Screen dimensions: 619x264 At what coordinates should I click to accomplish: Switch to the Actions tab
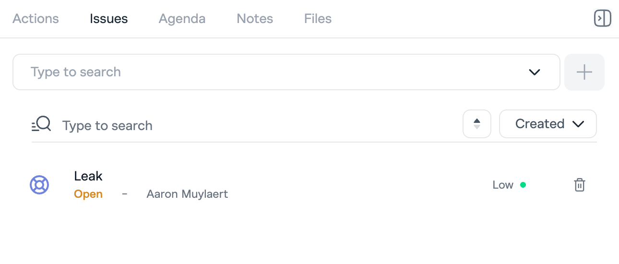click(36, 19)
